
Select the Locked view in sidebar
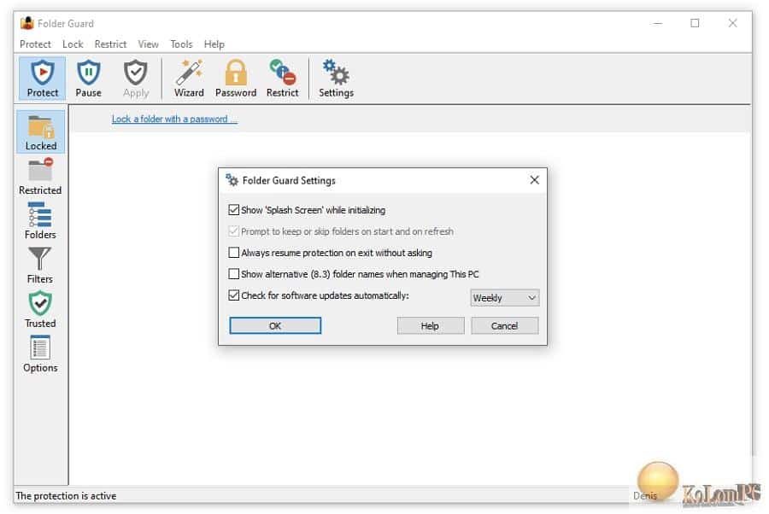pyautogui.click(x=41, y=131)
